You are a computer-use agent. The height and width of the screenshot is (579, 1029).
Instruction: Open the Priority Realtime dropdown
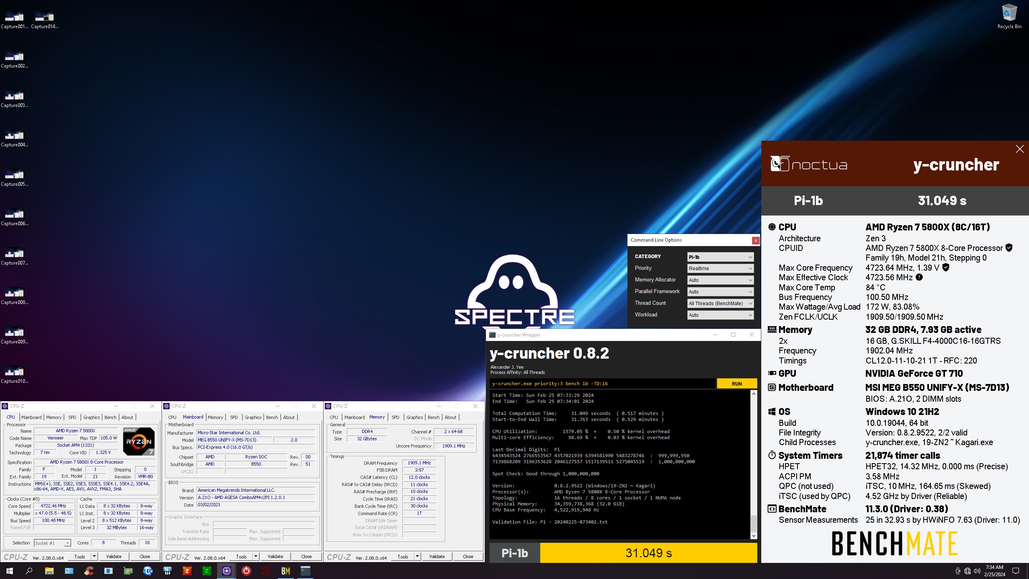720,269
